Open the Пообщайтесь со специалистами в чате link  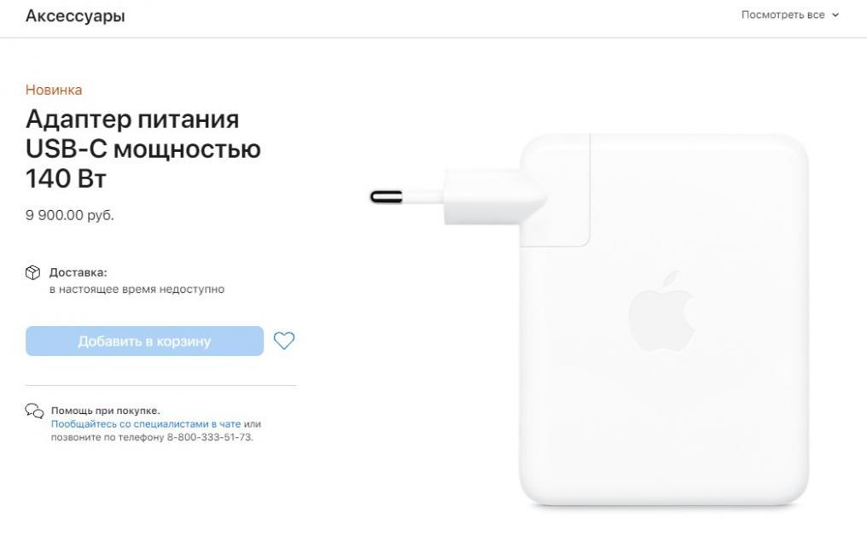pos(146,423)
